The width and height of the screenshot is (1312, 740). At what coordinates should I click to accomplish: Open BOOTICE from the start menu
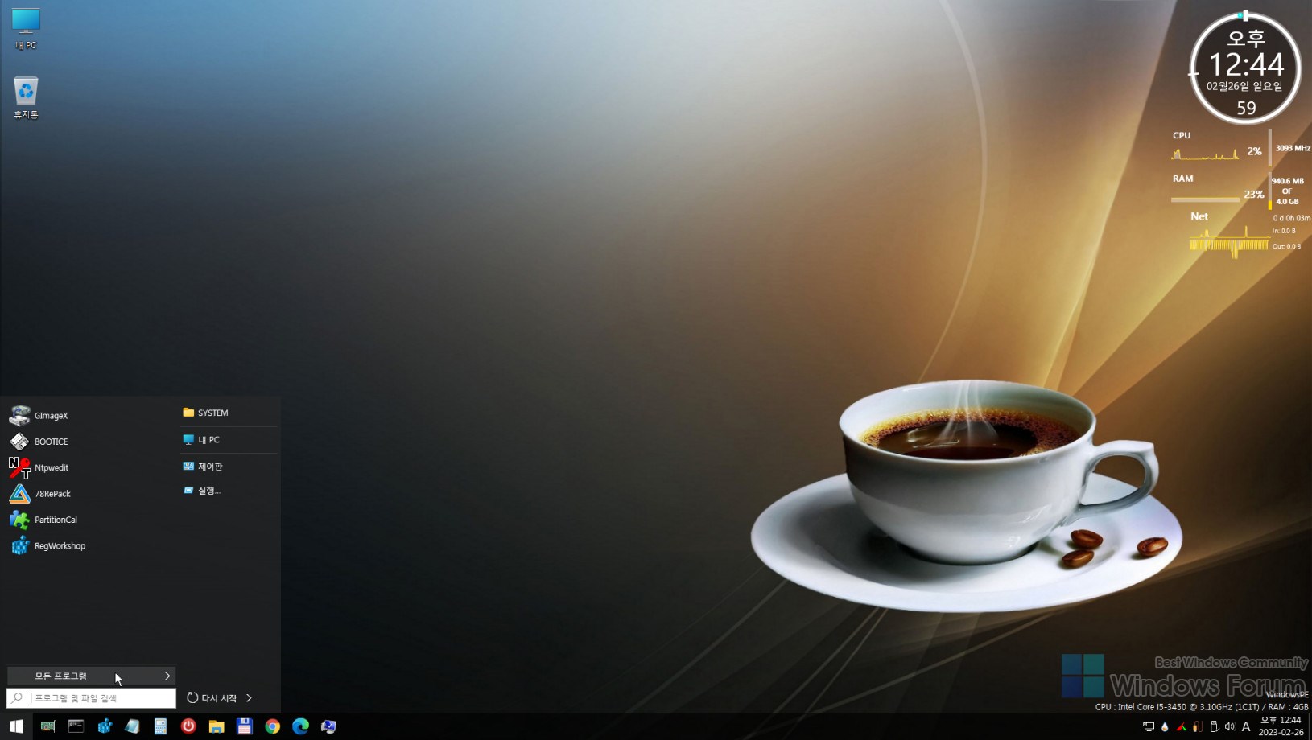click(91, 442)
